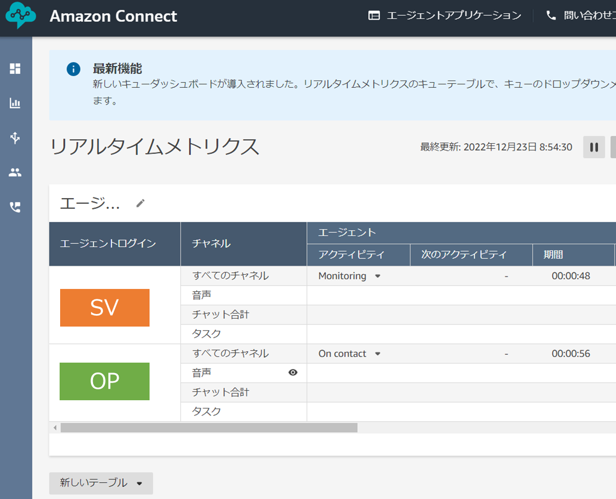Open エージェントアプリケーション in top menu
Screen dimensions: 616x499
(444, 15)
